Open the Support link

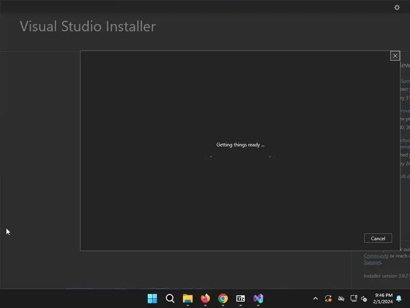(372, 262)
